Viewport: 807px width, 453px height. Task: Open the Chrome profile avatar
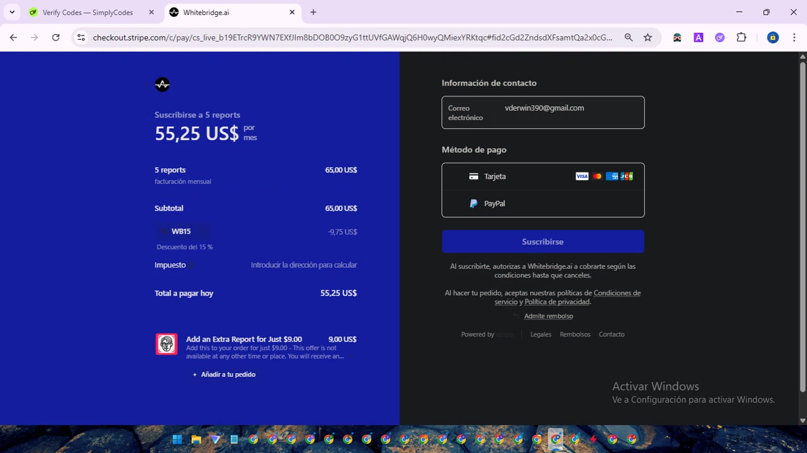point(773,38)
